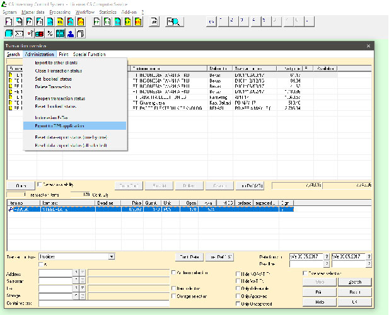Click the toolbar button labeled 3

point(243,21)
